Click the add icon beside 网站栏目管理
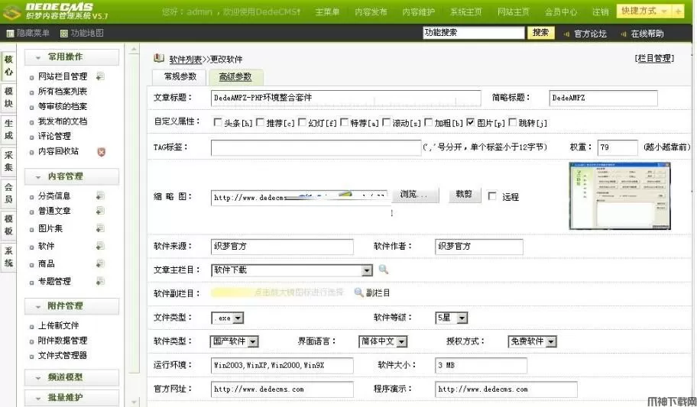 100,76
